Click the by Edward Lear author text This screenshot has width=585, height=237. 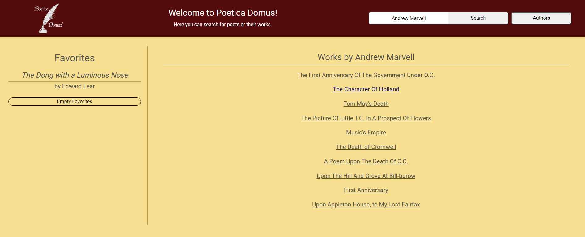(74, 86)
